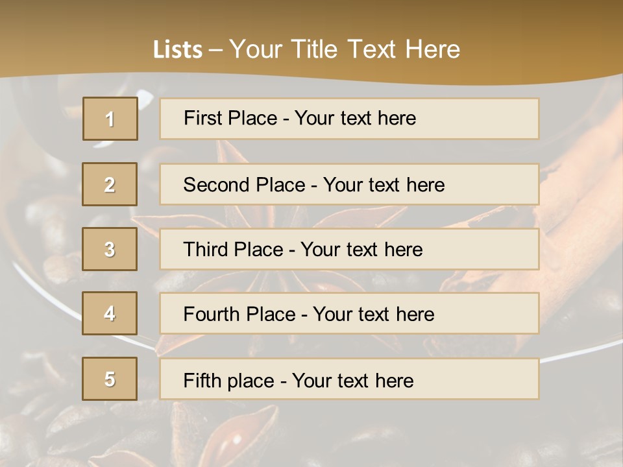Click the number 1 box
The height and width of the screenshot is (467, 623).
(x=110, y=119)
